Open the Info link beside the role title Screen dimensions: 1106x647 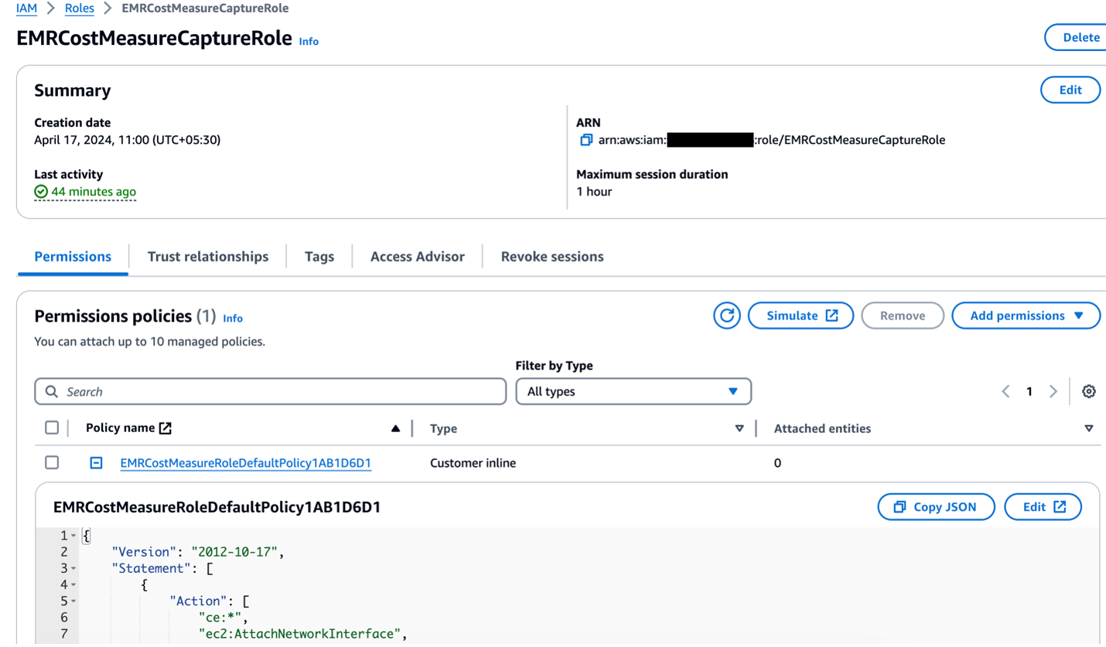(x=309, y=42)
